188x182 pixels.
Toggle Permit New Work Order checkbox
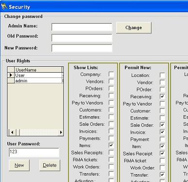click(x=162, y=168)
